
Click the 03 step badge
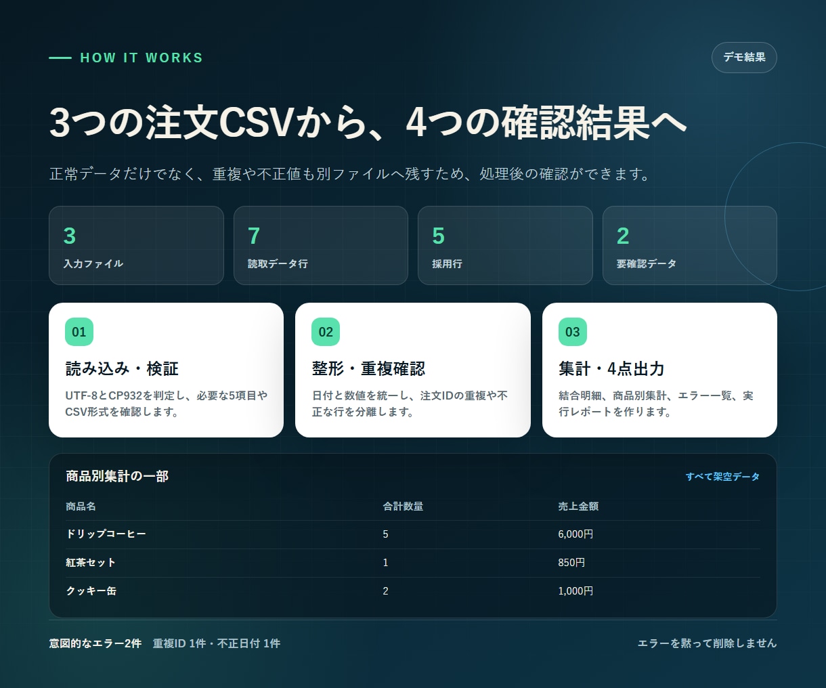tap(573, 332)
